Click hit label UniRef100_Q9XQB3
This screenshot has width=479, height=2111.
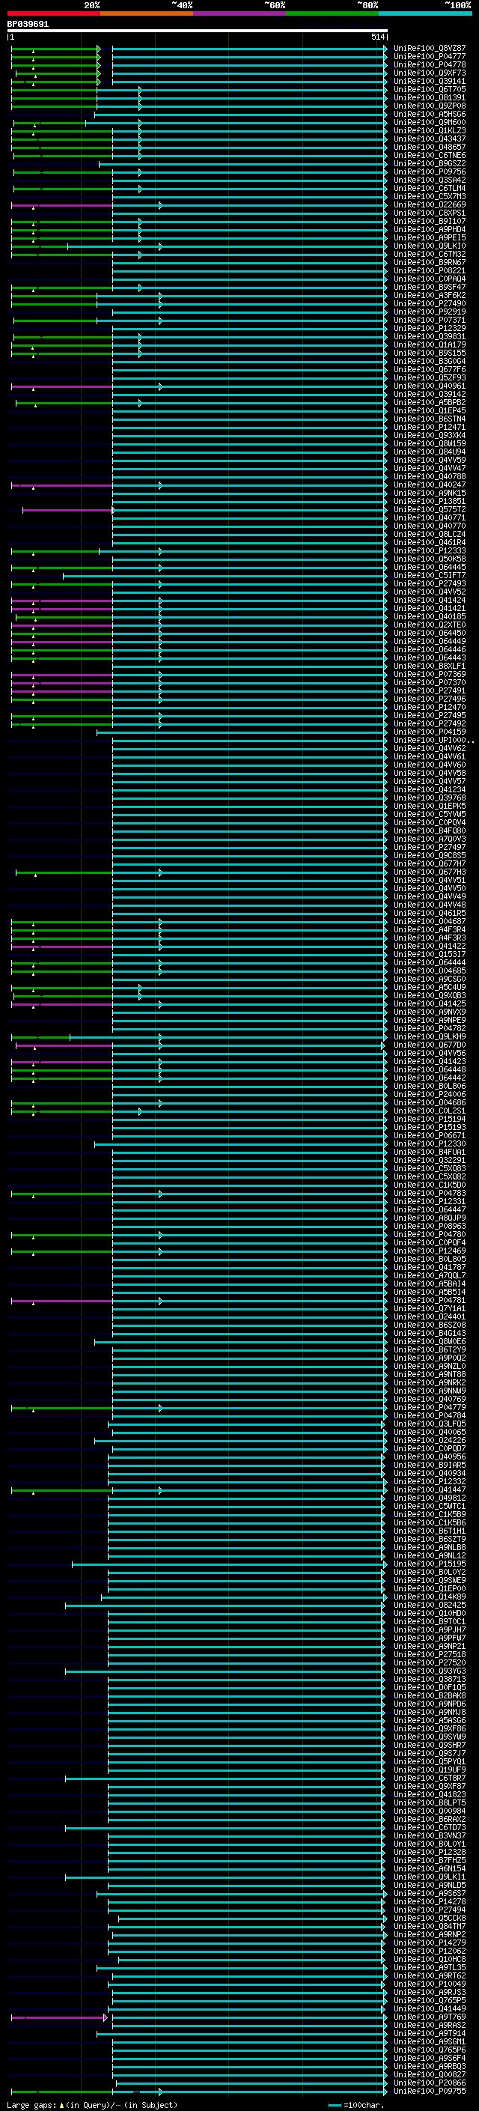pyautogui.click(x=430, y=996)
